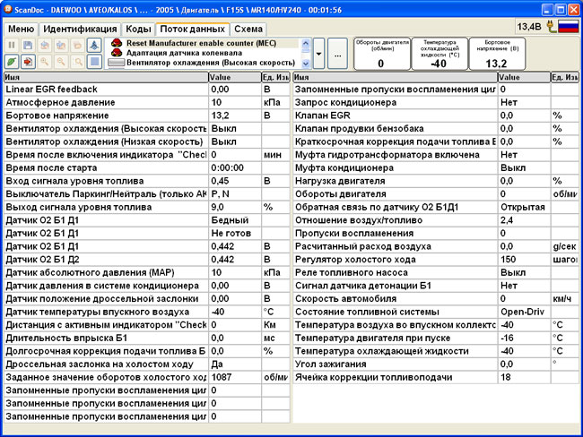Screen dimensions: 583x437
Task: Open the Схема tab
Action: [x=248, y=29]
